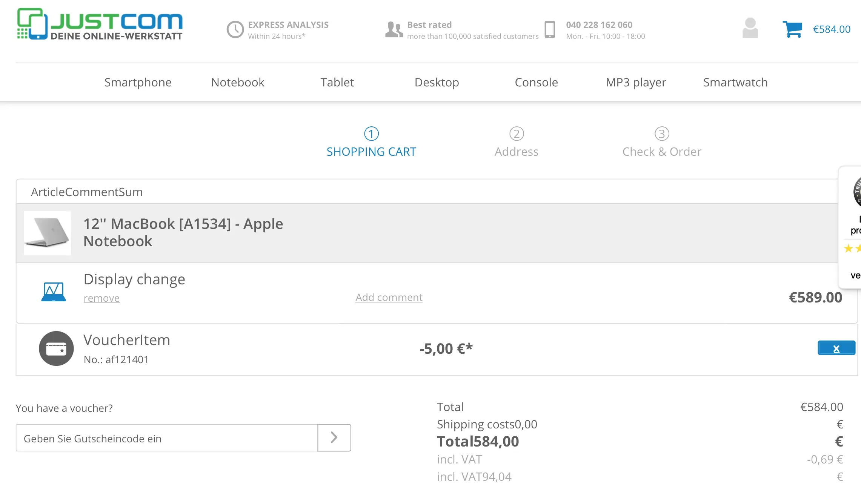Click the Best rated customers icon
This screenshot has width=861, height=488.
pos(394,29)
